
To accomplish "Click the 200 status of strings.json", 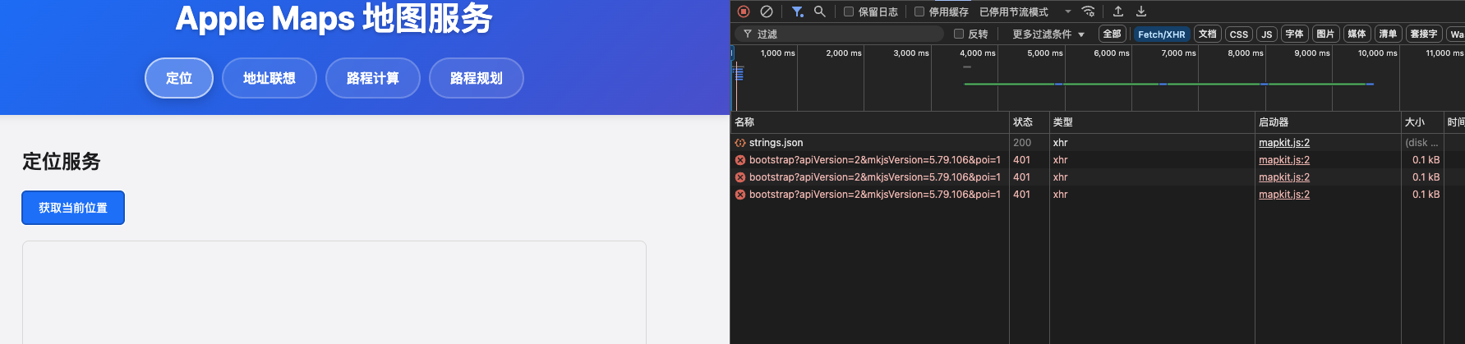I will (x=1022, y=143).
